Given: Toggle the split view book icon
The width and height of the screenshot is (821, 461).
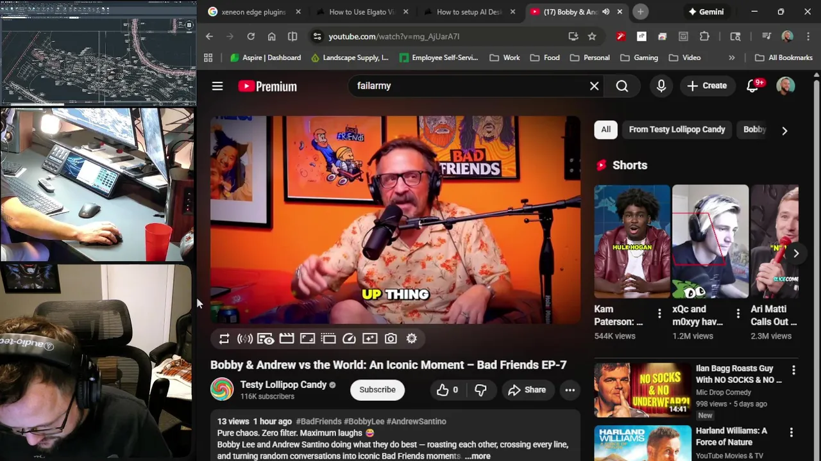Looking at the screenshot, I should pyautogui.click(x=292, y=36).
